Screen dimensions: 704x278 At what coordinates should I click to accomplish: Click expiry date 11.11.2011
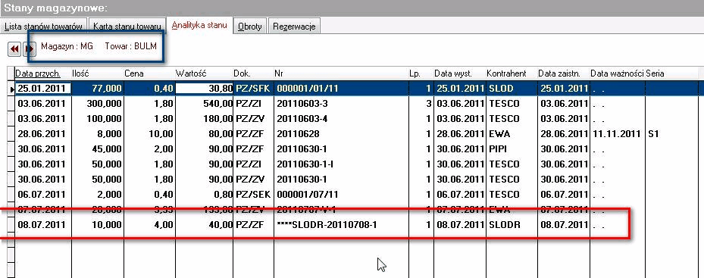click(617, 134)
